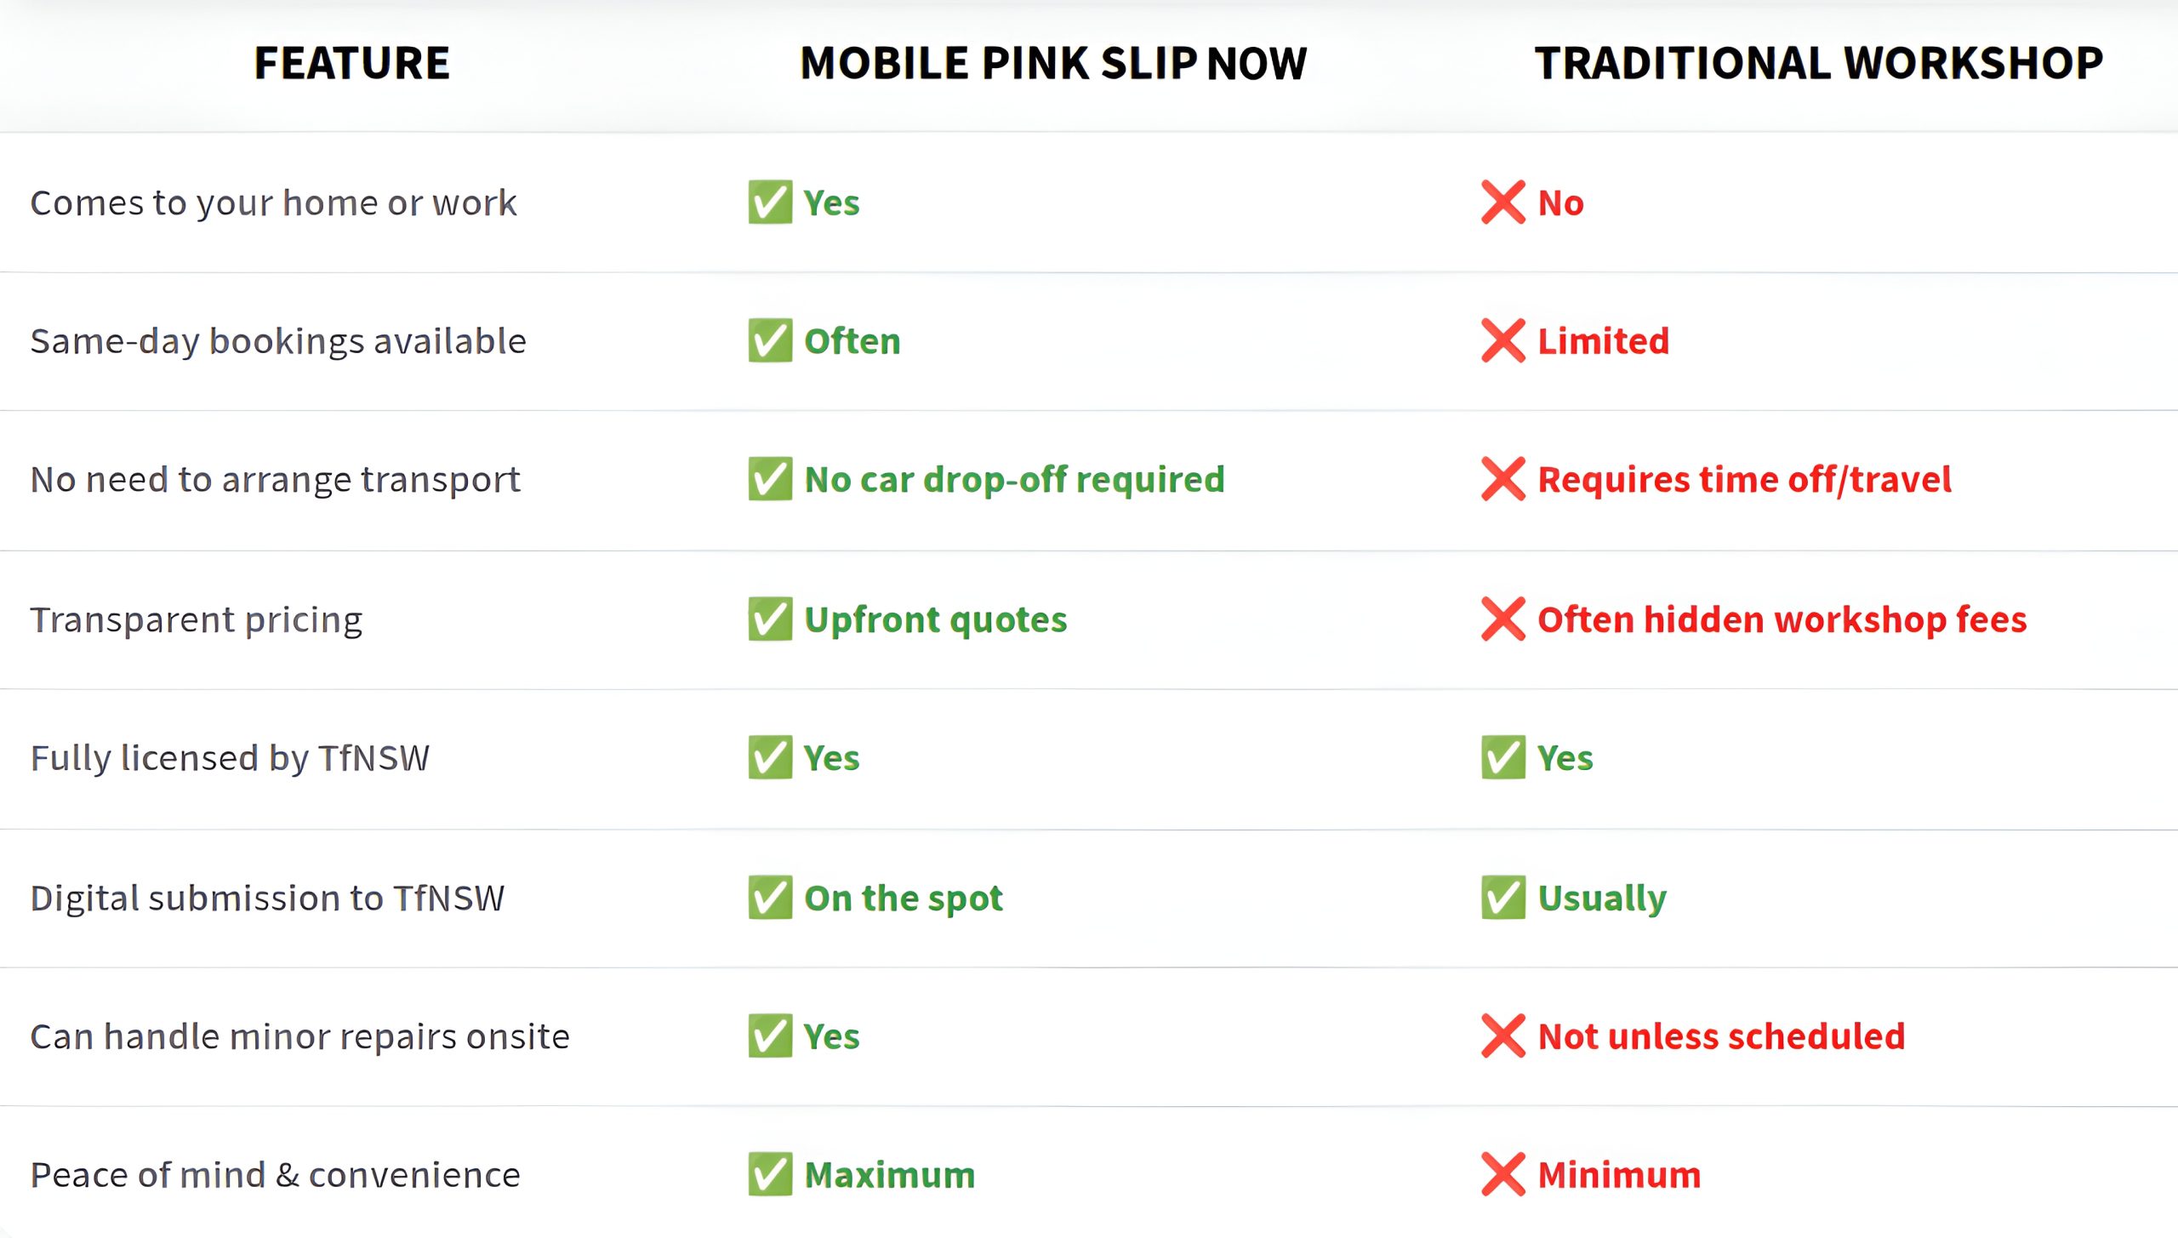This screenshot has width=2178, height=1238.
Task: Click the red cross beside "Requires time off/travel"
Action: pyautogui.click(x=1502, y=480)
